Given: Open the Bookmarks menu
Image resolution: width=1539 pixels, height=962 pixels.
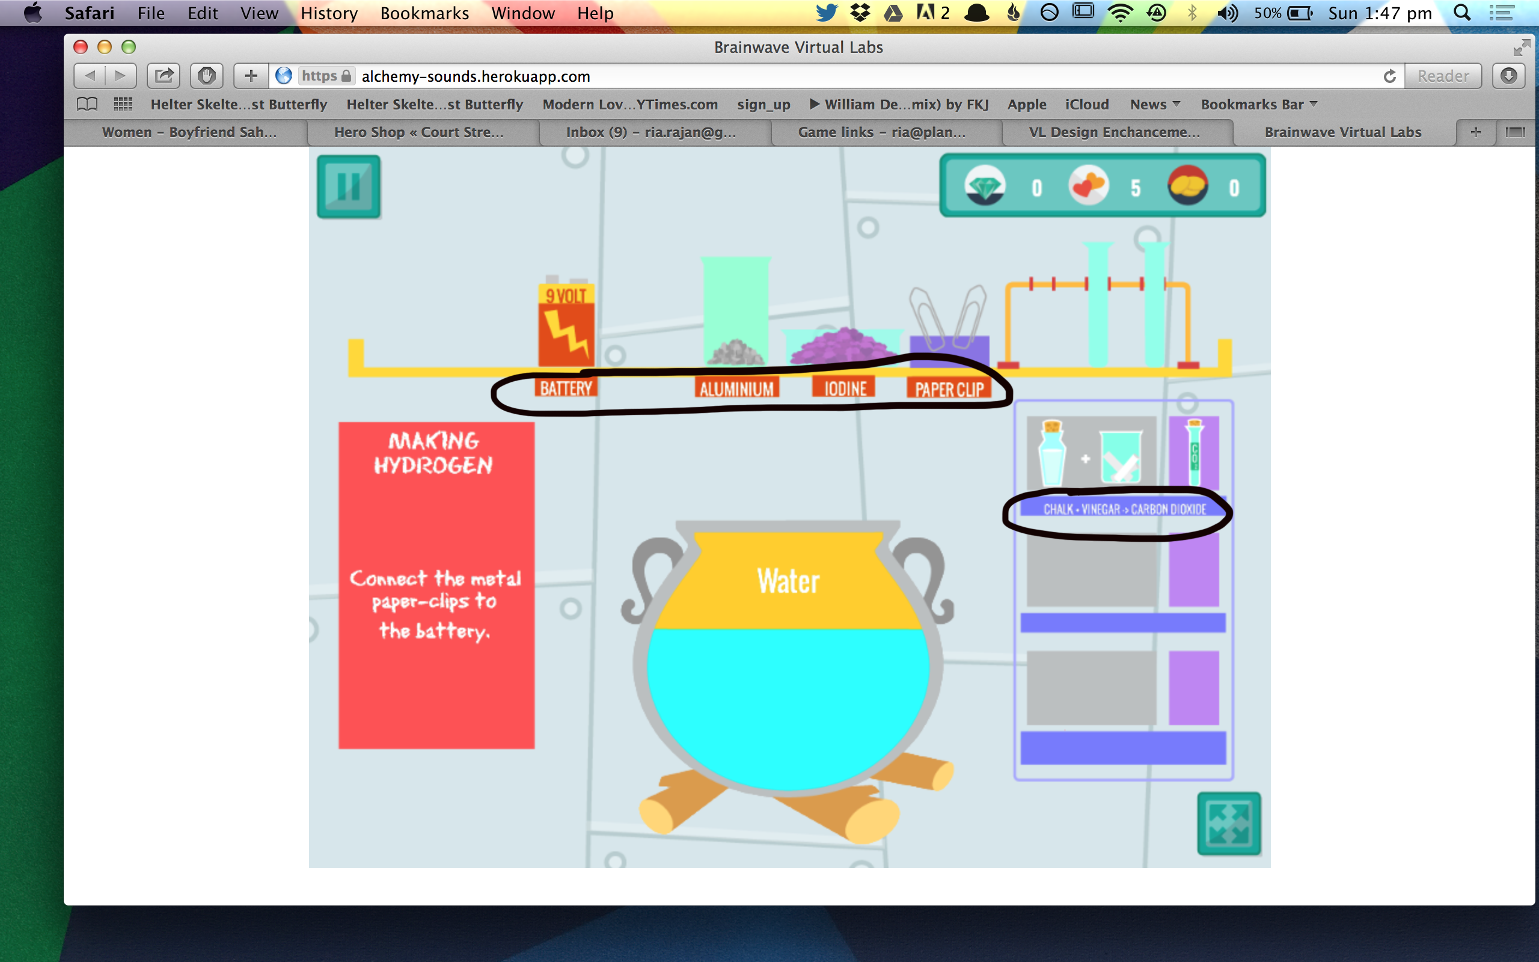Looking at the screenshot, I should click(424, 13).
